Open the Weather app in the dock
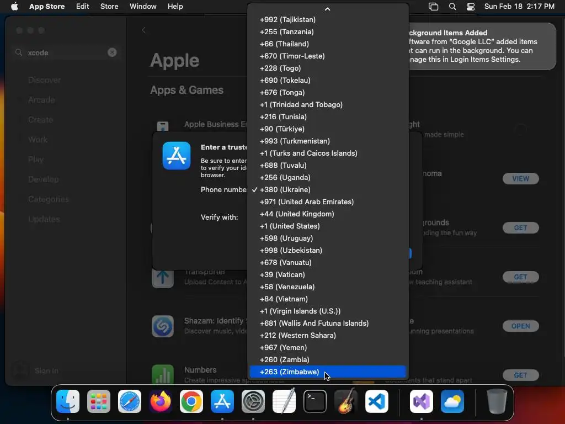The width and height of the screenshot is (565, 424). [x=452, y=401]
